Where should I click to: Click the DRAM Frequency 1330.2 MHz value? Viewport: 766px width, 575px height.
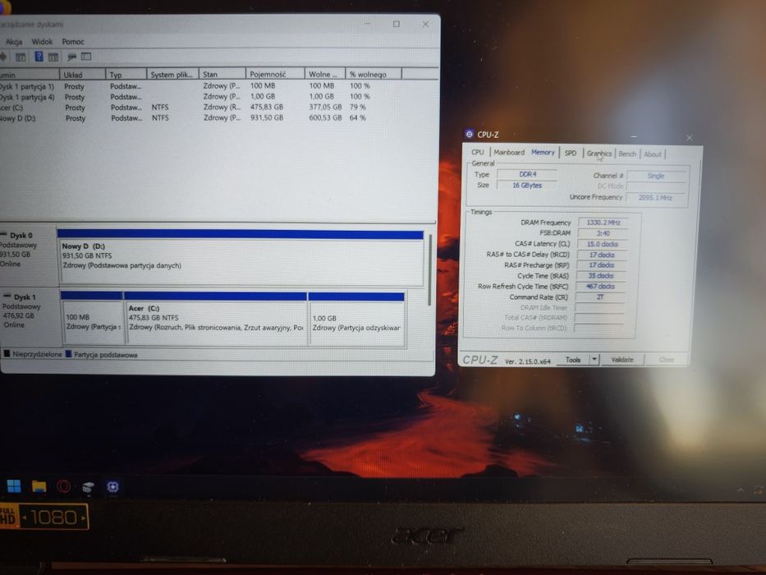tap(603, 223)
